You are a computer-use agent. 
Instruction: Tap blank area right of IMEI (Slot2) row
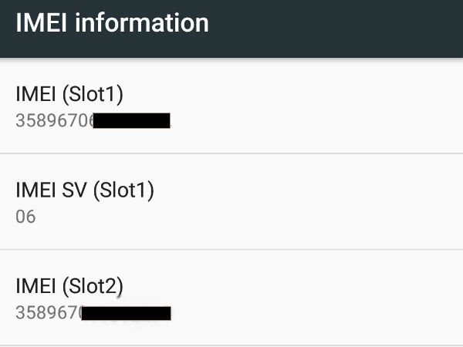(324, 298)
